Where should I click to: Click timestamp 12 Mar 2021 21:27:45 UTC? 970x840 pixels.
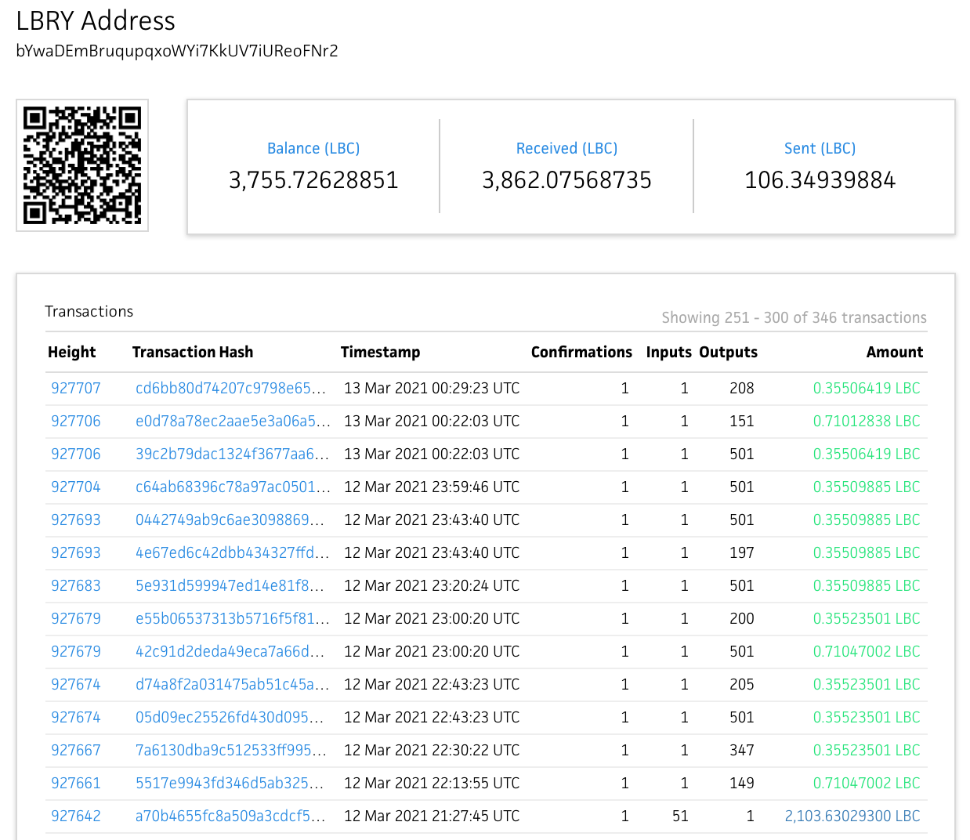pos(432,816)
